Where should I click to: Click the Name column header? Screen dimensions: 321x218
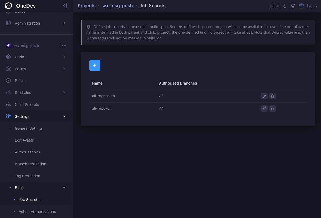coord(97,83)
